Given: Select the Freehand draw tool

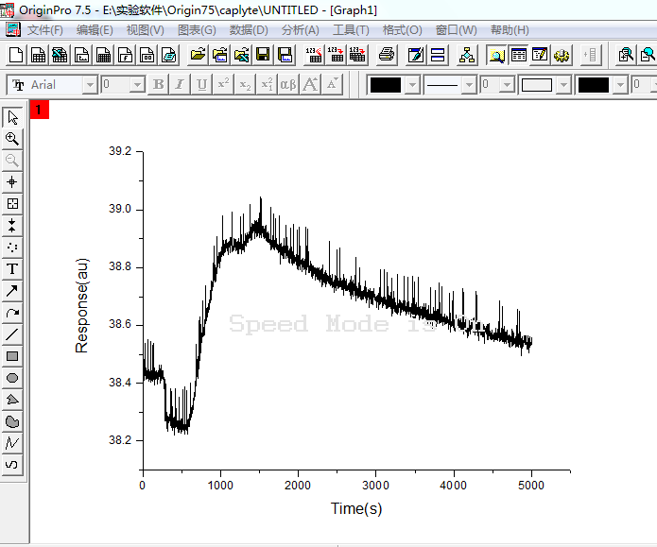Looking at the screenshot, I should [x=12, y=465].
